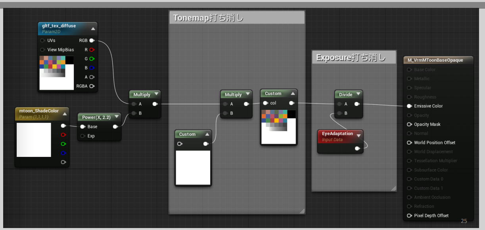
Task: Click the RGB output pin on gltf_tex_diffuse
Action: [92, 40]
